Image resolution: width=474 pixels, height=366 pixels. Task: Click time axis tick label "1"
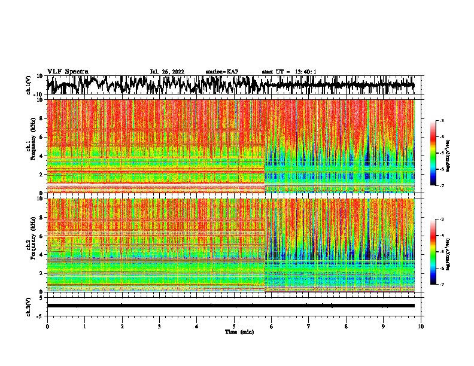(84, 327)
